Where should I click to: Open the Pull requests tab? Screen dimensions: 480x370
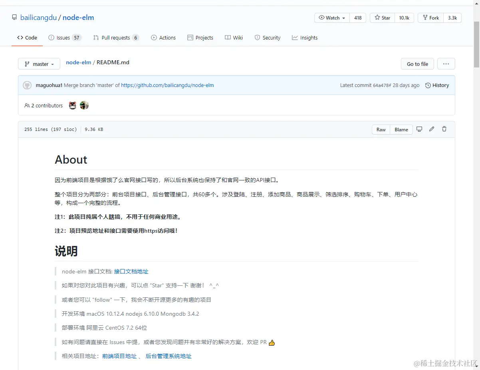tap(116, 38)
